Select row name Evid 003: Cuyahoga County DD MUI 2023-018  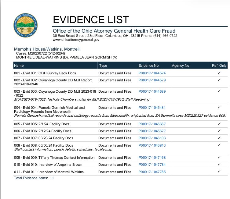pos(55,93)
